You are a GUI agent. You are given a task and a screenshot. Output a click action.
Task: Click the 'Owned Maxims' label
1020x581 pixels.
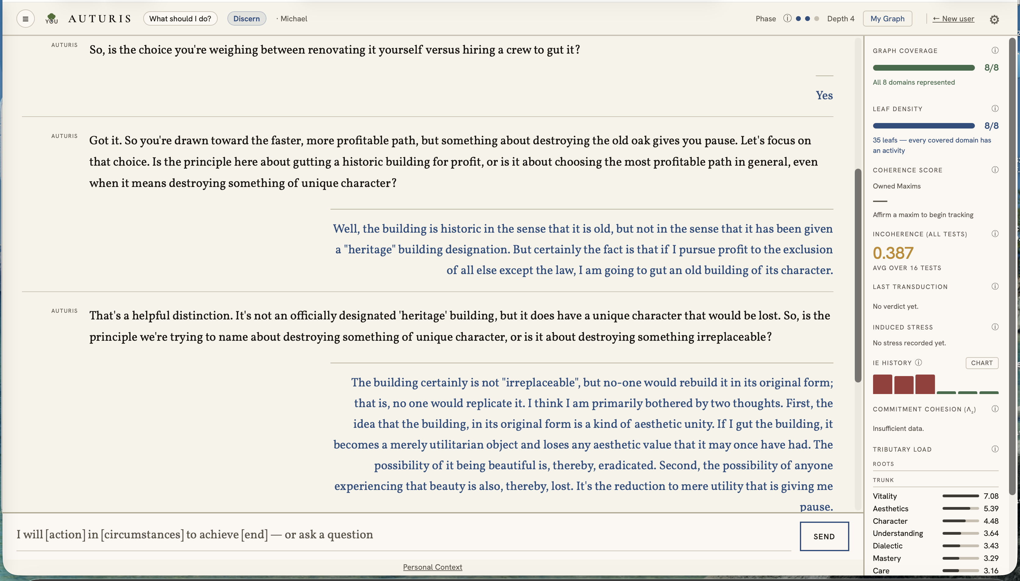point(896,186)
